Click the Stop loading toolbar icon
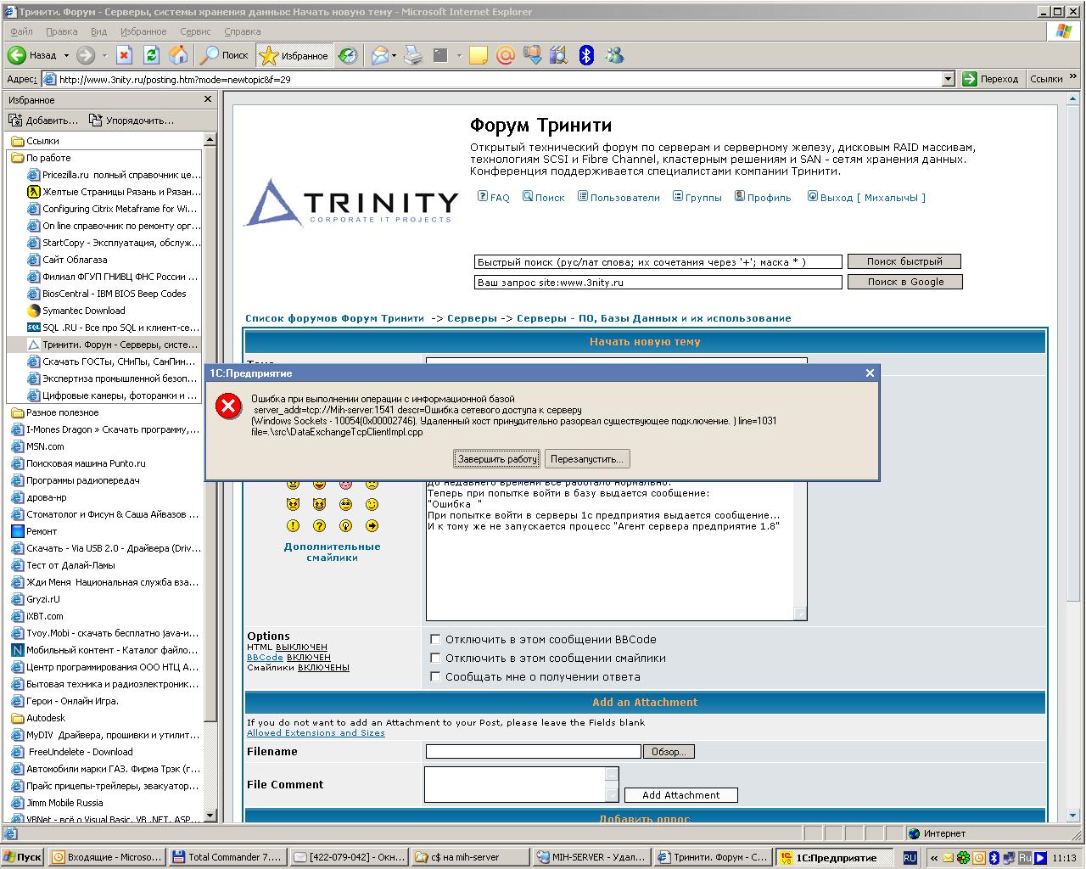This screenshot has width=1086, height=869. [x=125, y=56]
